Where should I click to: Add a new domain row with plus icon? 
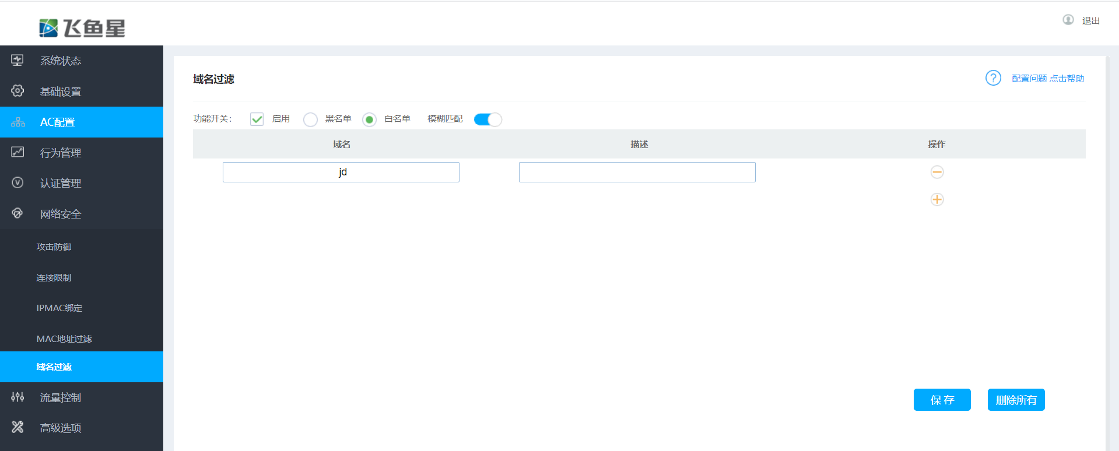[x=936, y=199]
